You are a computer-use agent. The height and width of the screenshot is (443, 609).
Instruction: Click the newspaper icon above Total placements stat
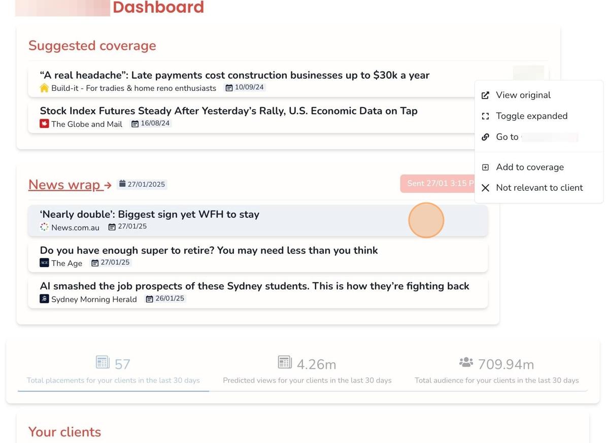tap(101, 361)
